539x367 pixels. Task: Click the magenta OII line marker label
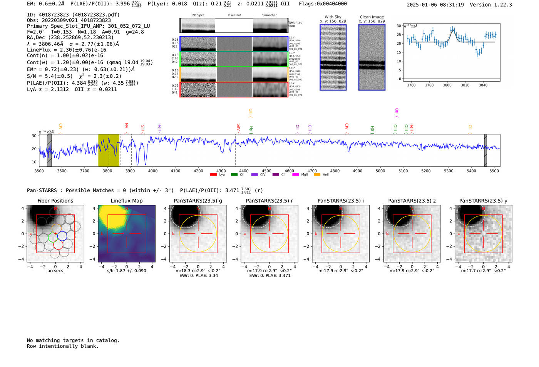click(397, 112)
